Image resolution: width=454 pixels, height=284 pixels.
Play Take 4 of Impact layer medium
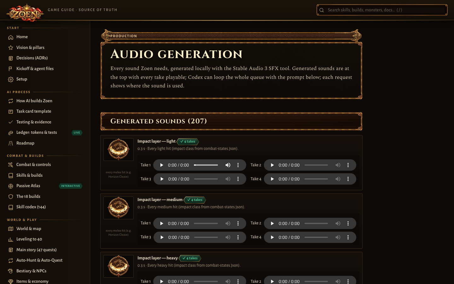click(x=272, y=237)
